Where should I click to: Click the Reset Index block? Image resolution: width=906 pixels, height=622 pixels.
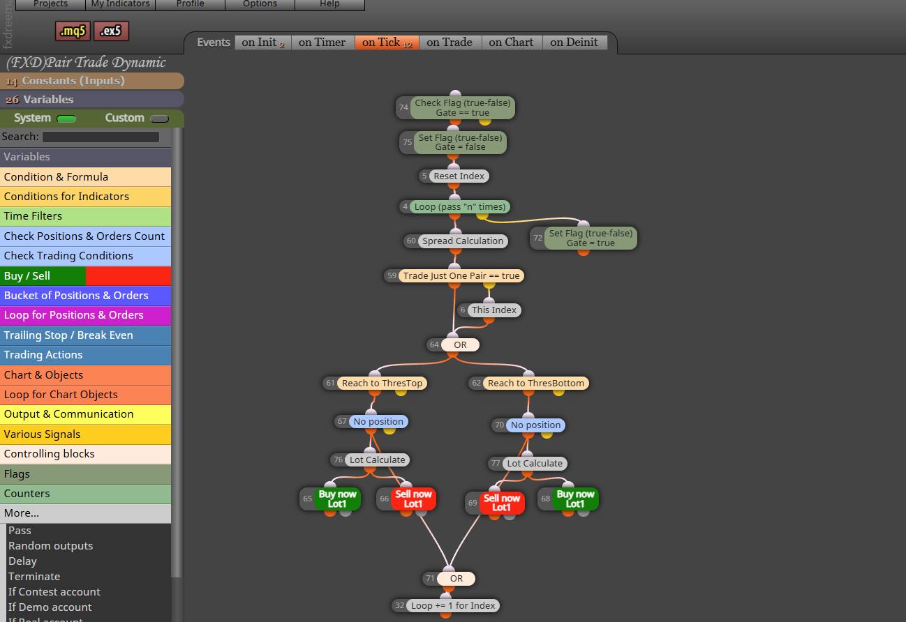pyautogui.click(x=459, y=176)
